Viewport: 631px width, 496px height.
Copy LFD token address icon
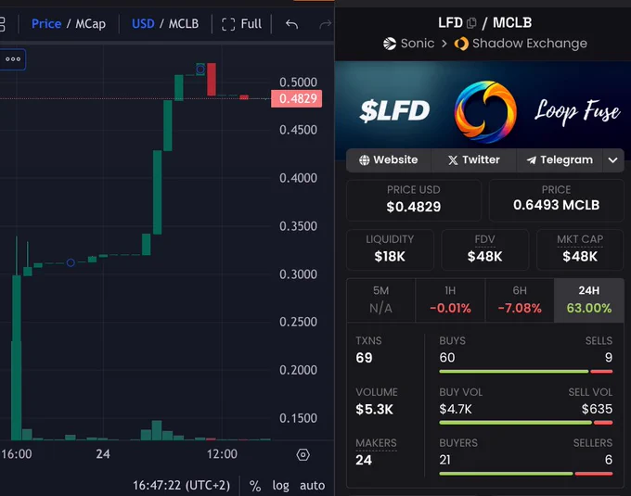coord(471,23)
